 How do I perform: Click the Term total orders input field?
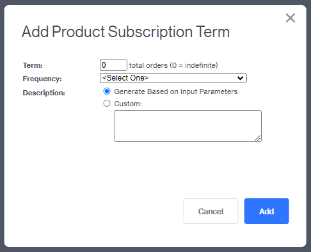point(113,65)
